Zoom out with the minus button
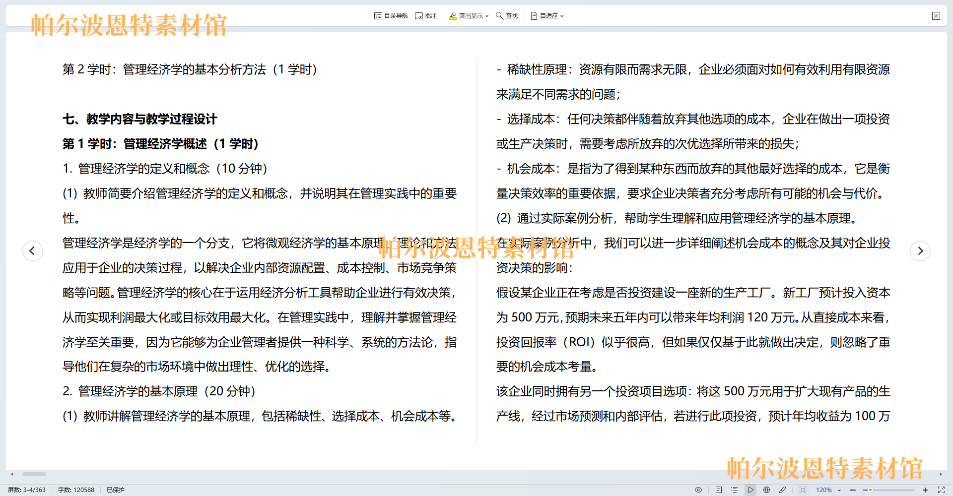This screenshot has width=953, height=496. click(853, 490)
